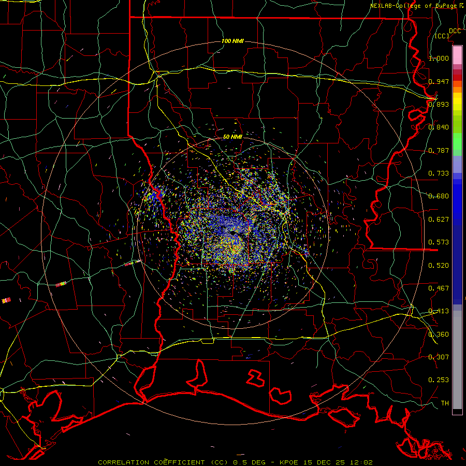Image resolution: width=466 pixels, height=466 pixels.
Task: Click the DCC label above the color bar
Action: tap(455, 31)
